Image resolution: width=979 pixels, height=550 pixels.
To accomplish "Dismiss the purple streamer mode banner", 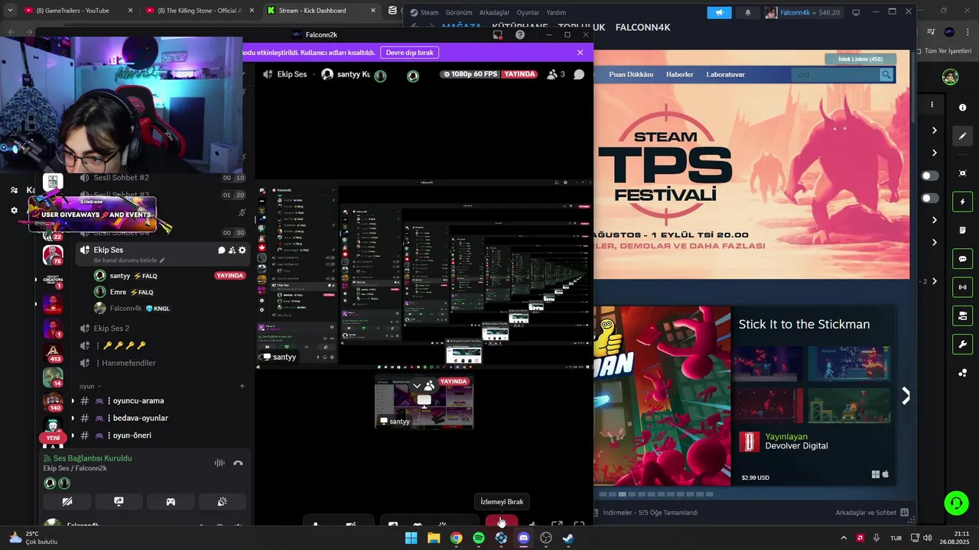I will click(580, 53).
